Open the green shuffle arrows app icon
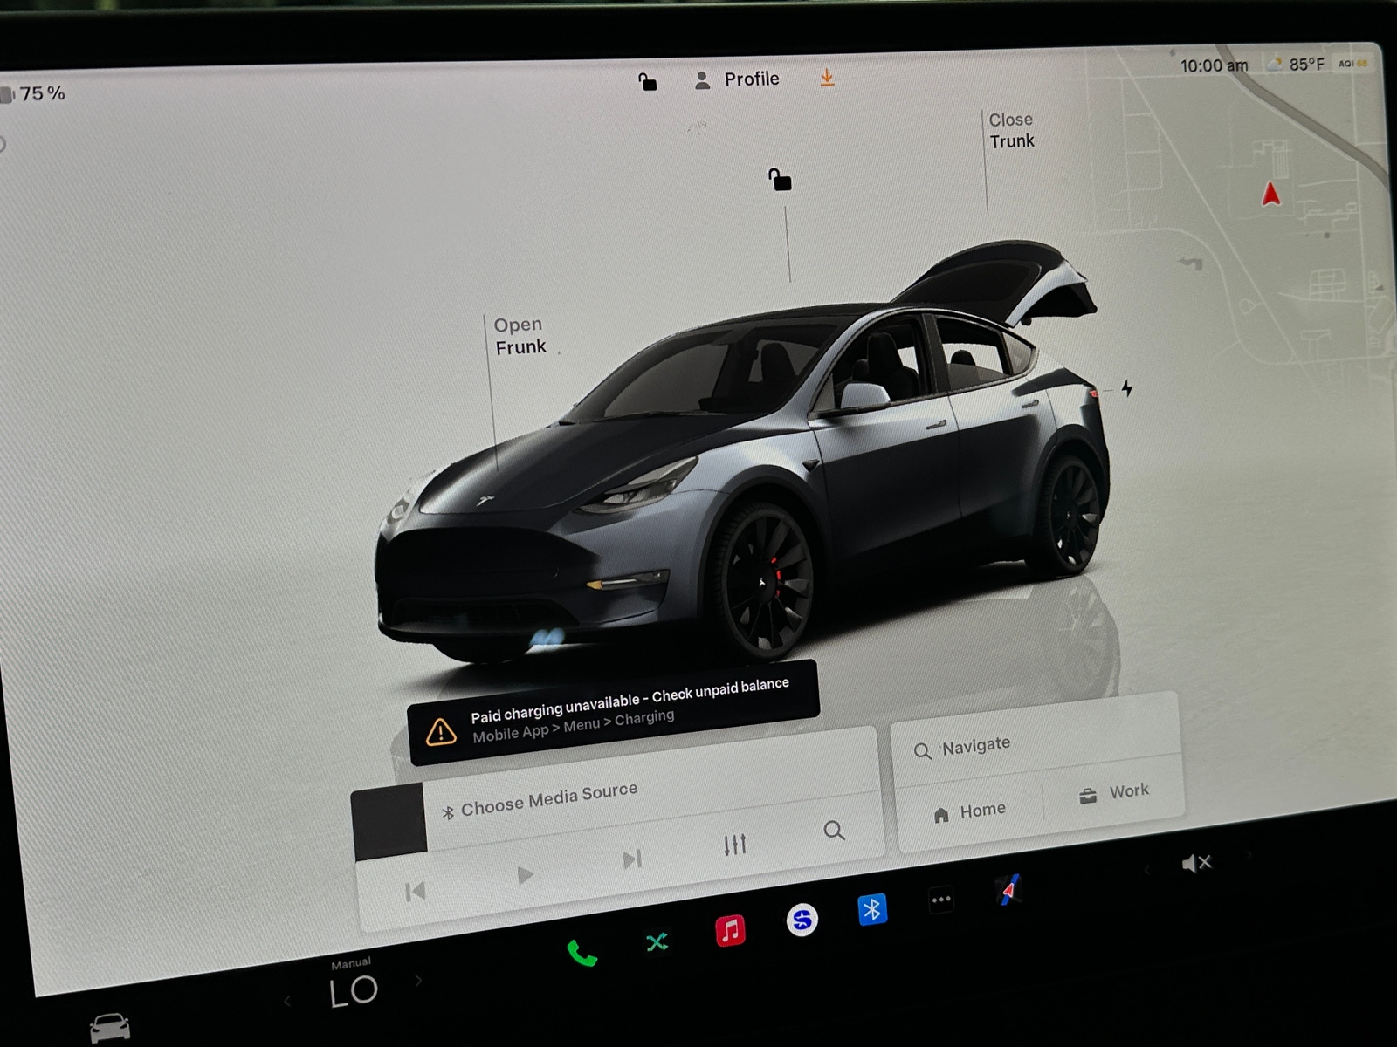Screen dimensions: 1397x1047 point(657,941)
